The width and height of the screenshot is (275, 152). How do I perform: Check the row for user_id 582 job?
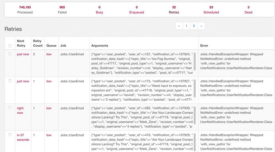point(10,108)
